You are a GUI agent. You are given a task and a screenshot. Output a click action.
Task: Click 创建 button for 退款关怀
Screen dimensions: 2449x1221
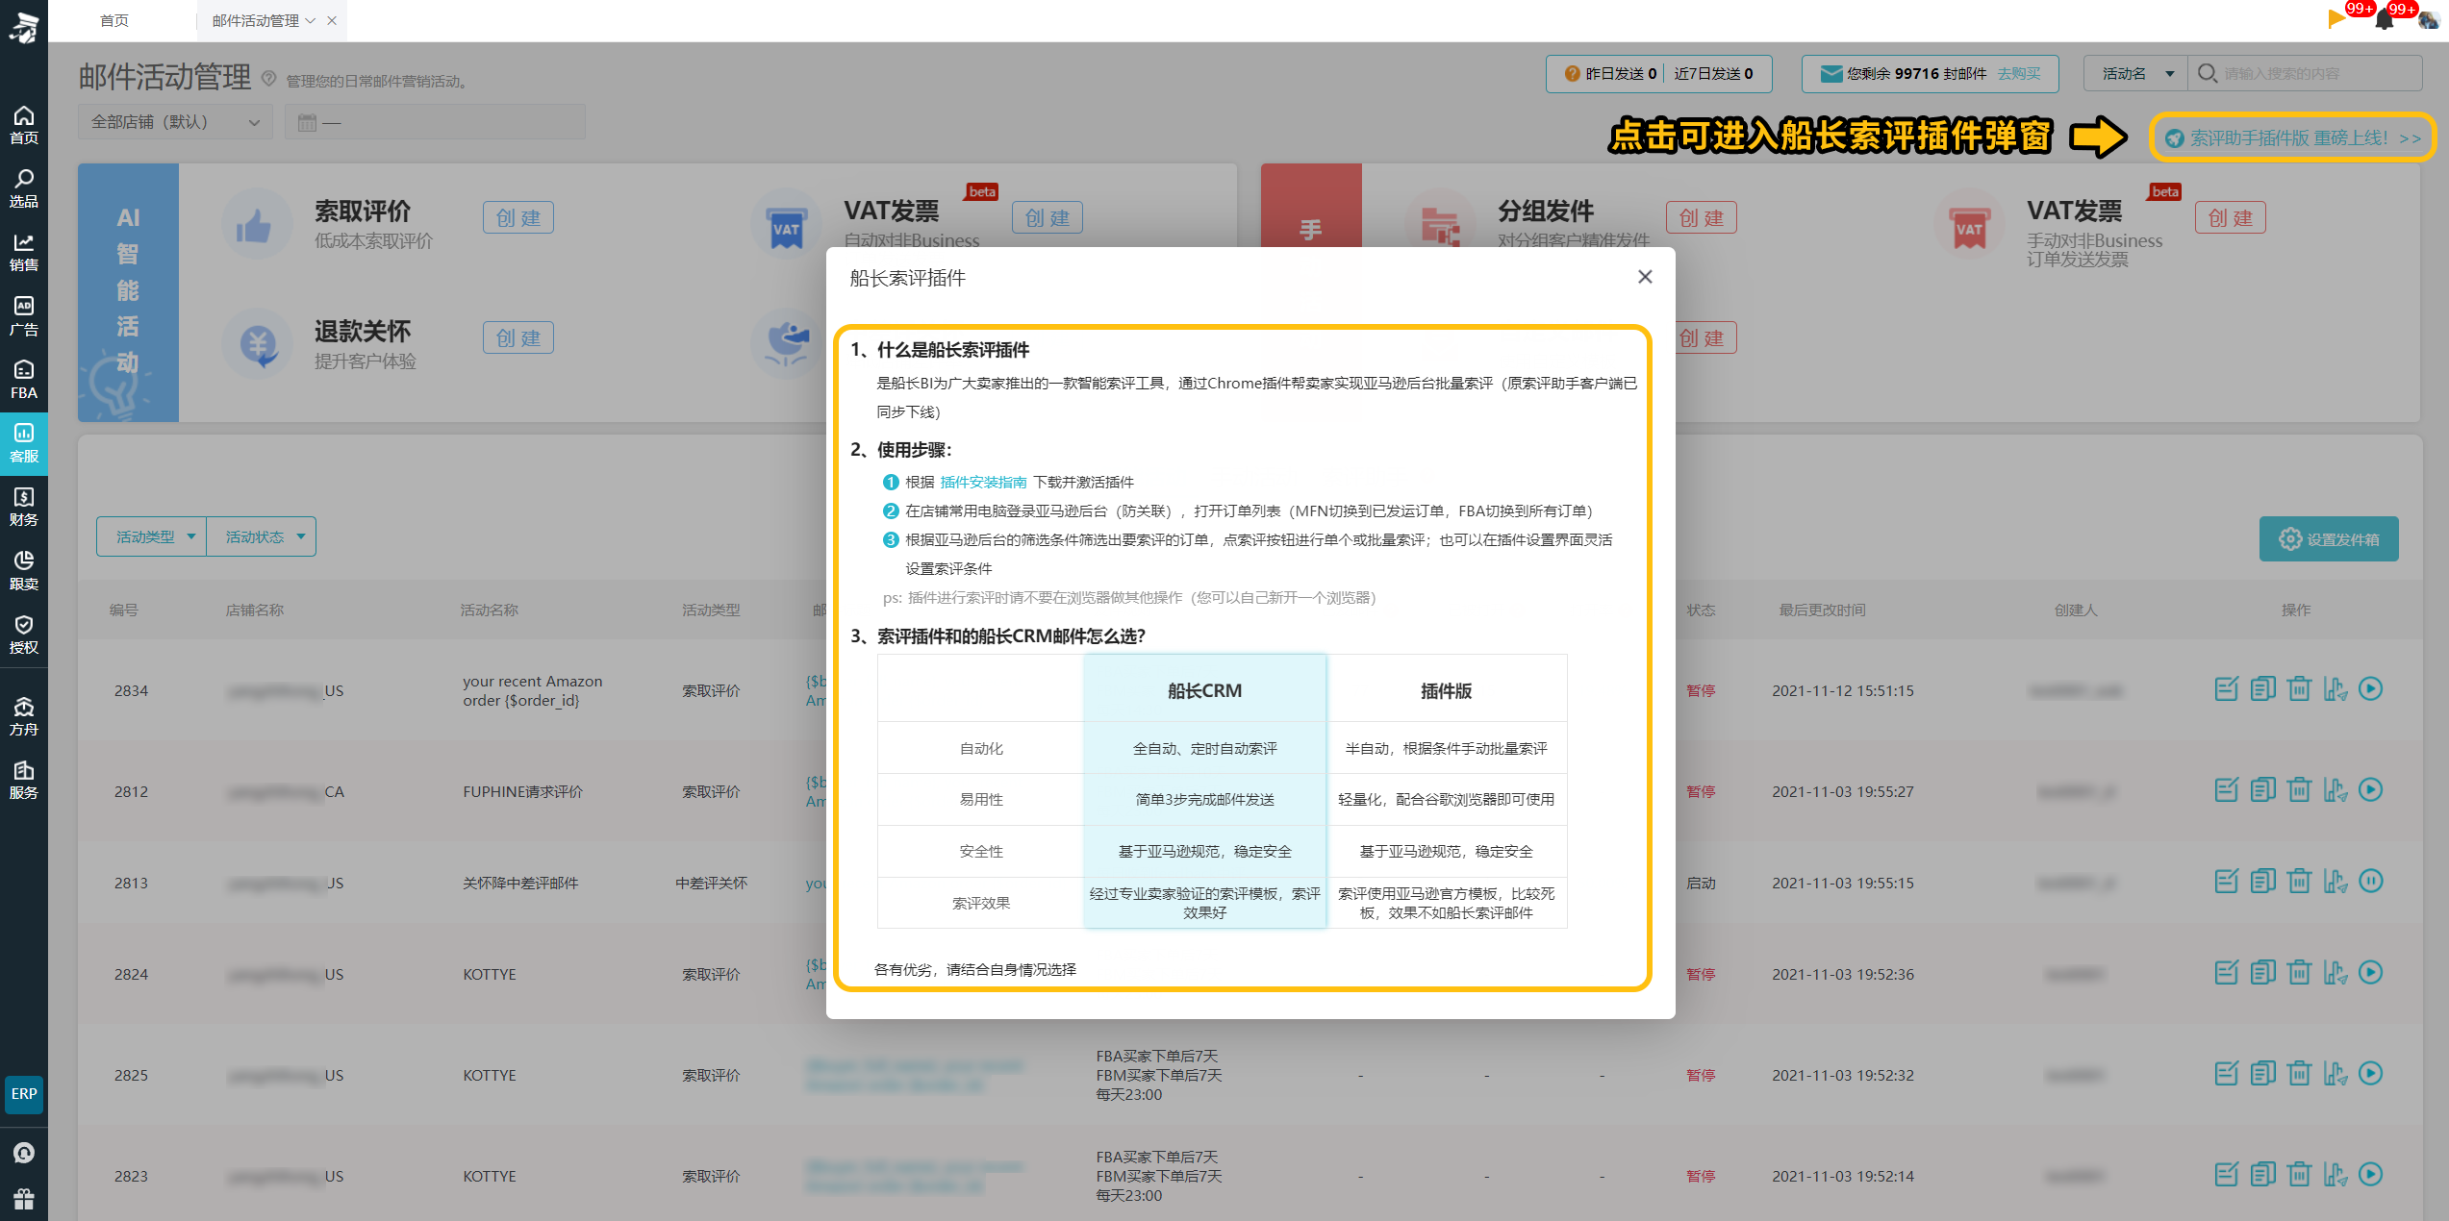click(518, 337)
